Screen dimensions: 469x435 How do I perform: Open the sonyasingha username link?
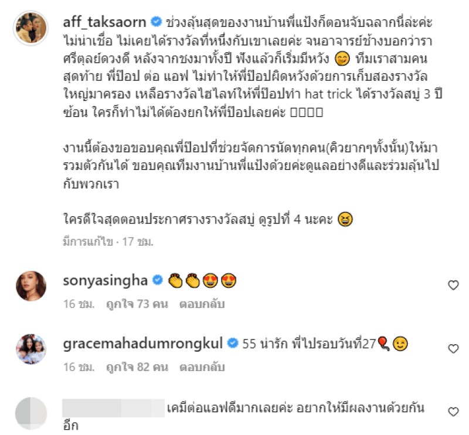point(106,281)
